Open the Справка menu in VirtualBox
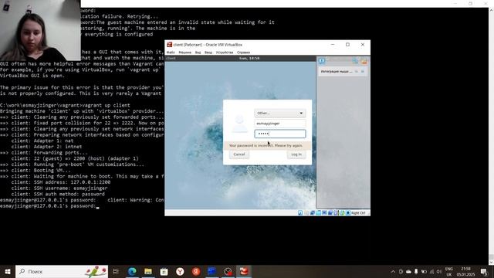This screenshot has height=278, width=494. (243, 53)
